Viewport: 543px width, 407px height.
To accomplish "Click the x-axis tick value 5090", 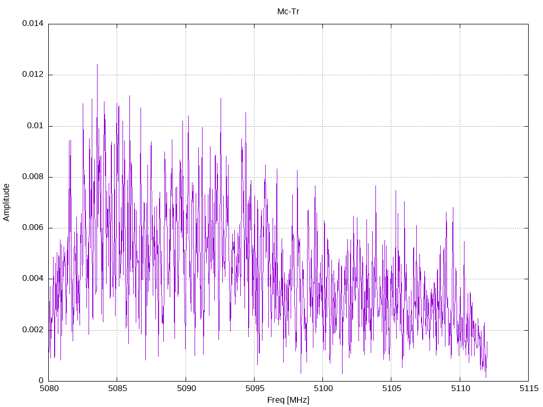I will [x=186, y=388].
